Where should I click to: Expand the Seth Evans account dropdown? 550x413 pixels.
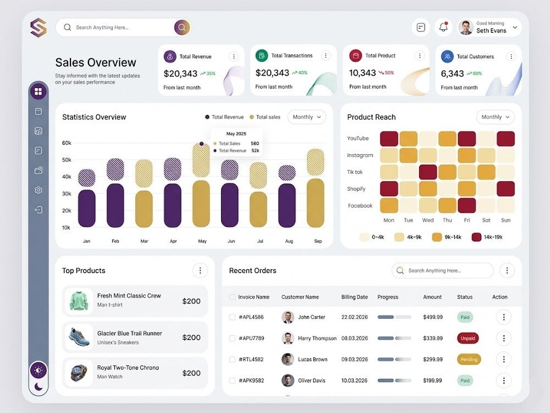[x=515, y=28]
